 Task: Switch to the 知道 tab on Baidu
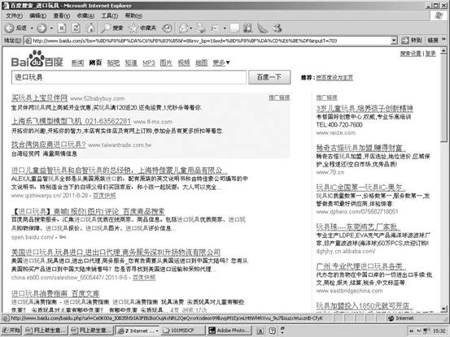[131, 63]
